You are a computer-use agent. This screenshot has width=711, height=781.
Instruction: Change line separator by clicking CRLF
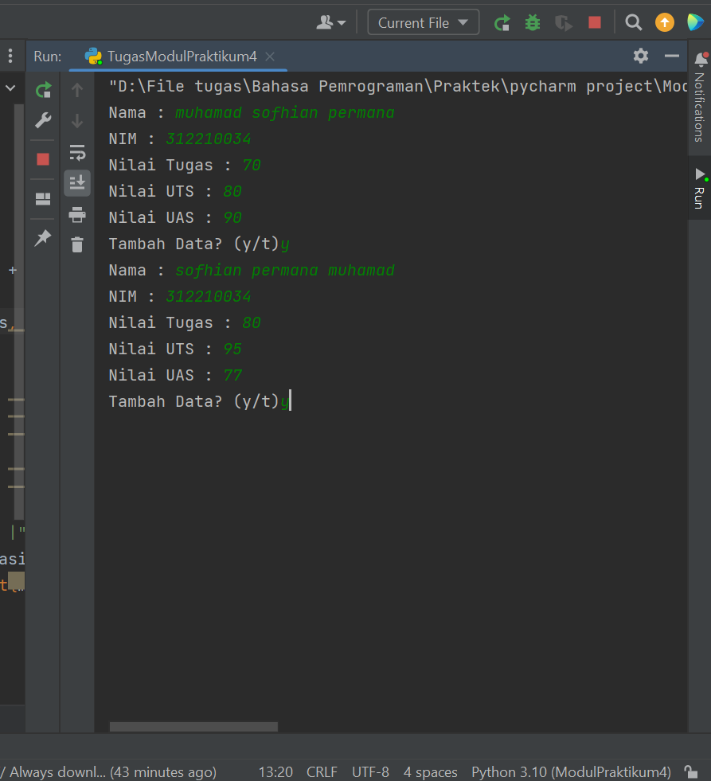pyautogui.click(x=322, y=771)
